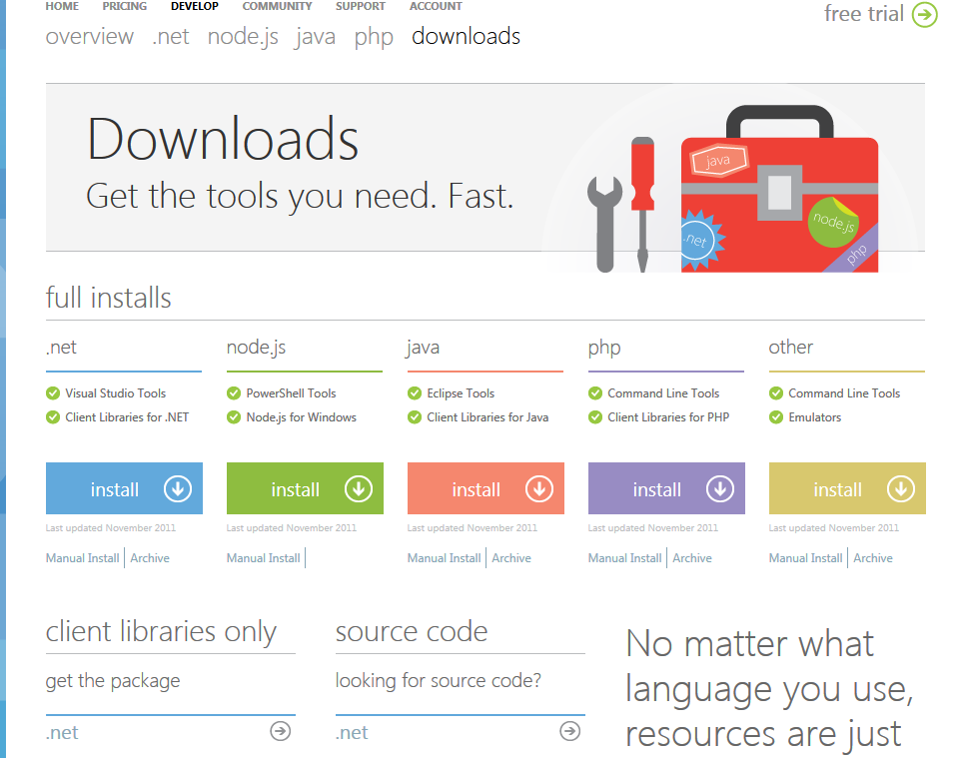Viewport: 965px width, 758px height.
Task: Open the SUPPORT menu item
Action: [360, 6]
